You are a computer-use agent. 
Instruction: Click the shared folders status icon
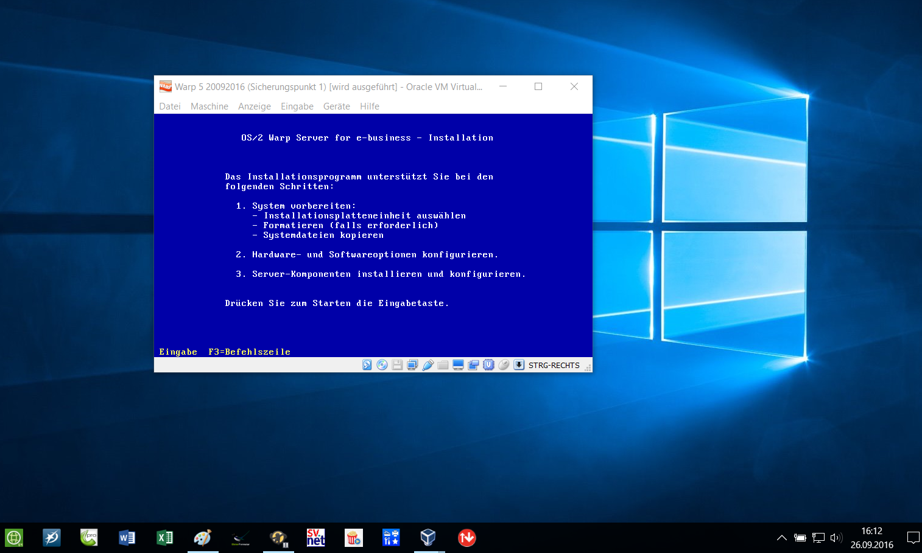443,365
